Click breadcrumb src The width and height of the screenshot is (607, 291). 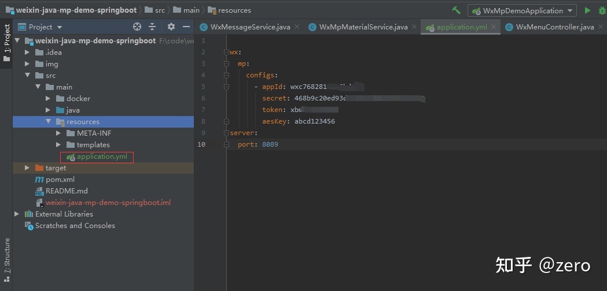160,10
